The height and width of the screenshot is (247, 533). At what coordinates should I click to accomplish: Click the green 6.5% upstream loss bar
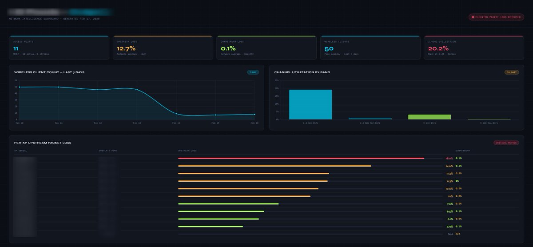221,211
